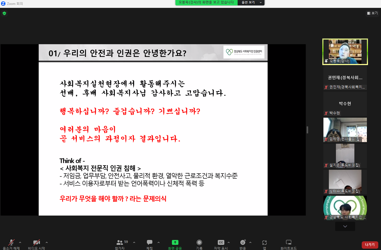The image size is (381, 250).
Task: Click muted mic icon on 경상북도 사회복지인 tile
Action: pos(326,217)
